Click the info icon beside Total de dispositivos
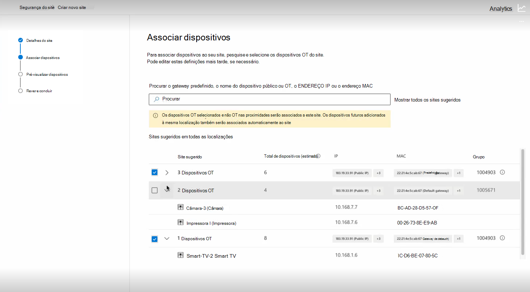Image resolution: width=530 pixels, height=292 pixels. point(318,156)
